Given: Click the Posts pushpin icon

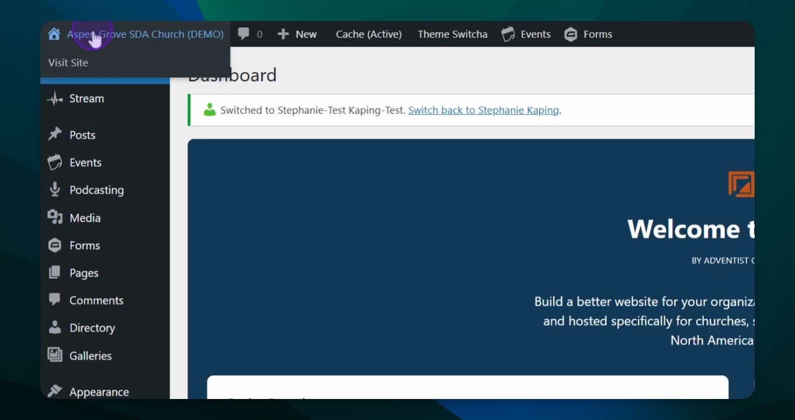Looking at the screenshot, I should tap(55, 135).
